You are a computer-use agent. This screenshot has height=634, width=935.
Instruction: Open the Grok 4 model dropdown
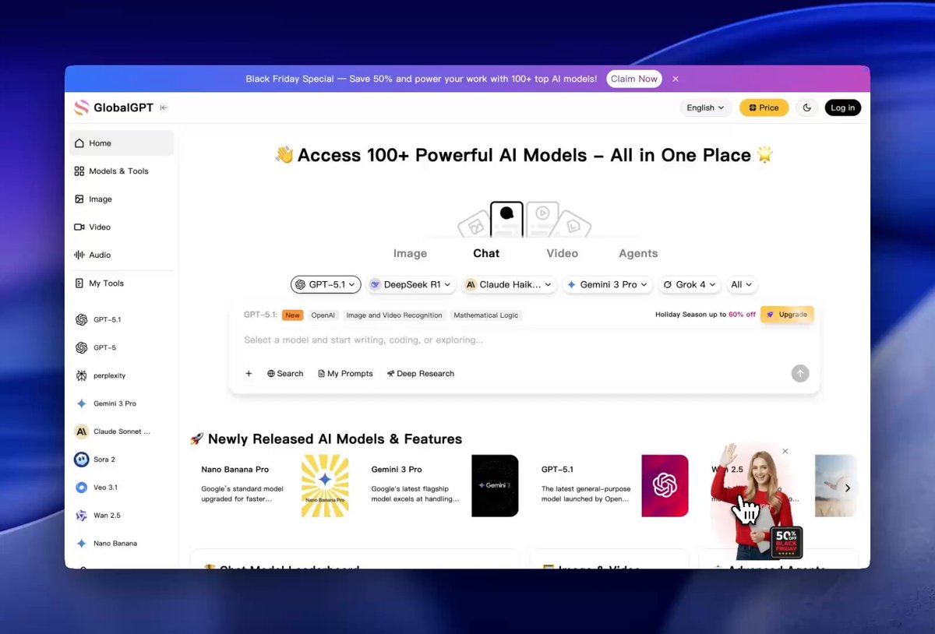(x=690, y=285)
